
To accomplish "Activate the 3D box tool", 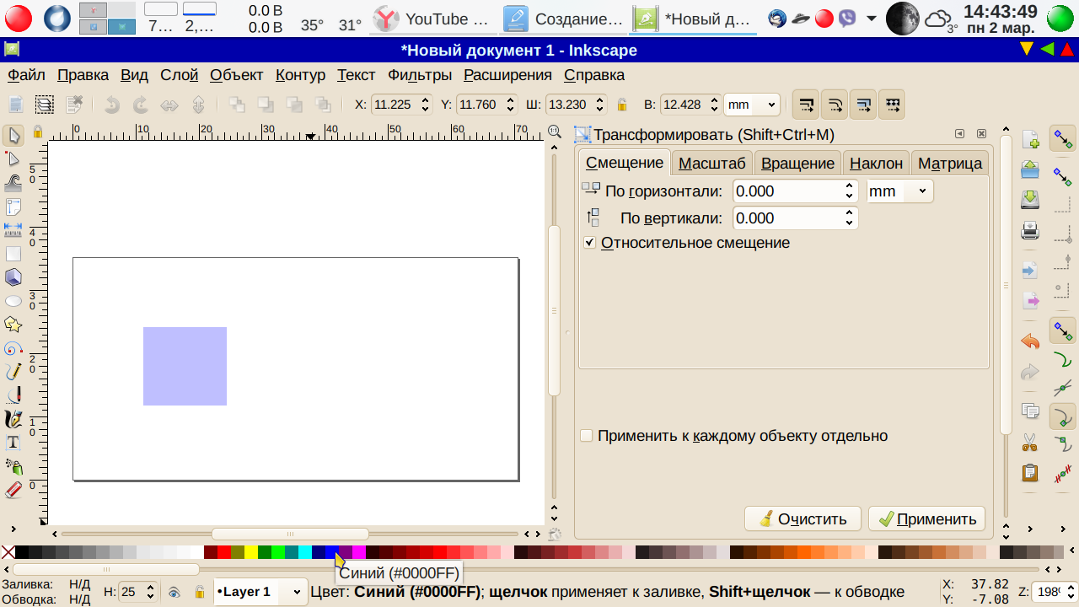I will tap(13, 277).
